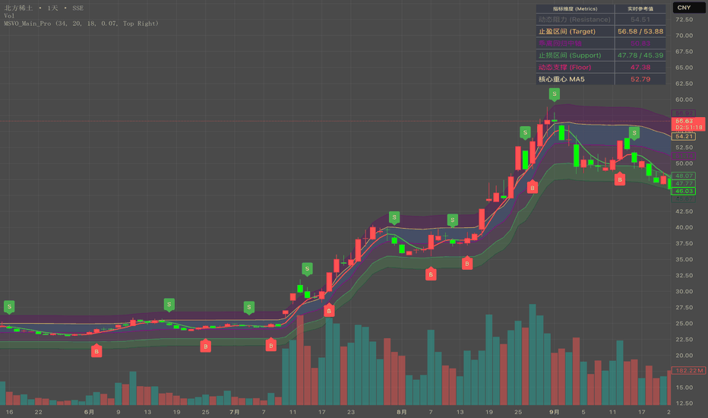Click the 8月 label on time axis
This screenshot has width=708, height=418.
pos(401,412)
